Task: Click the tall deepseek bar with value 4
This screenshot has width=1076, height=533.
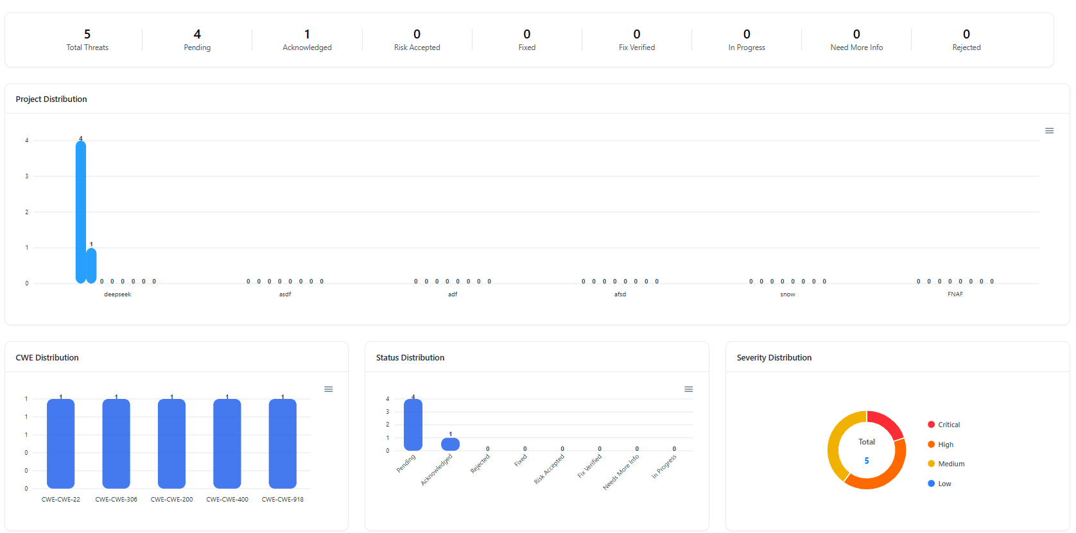Action: tap(81, 212)
